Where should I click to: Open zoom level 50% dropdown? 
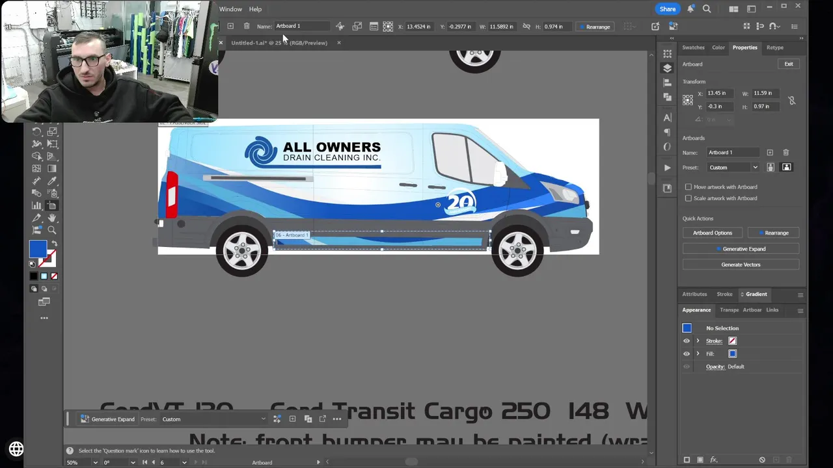95,462
